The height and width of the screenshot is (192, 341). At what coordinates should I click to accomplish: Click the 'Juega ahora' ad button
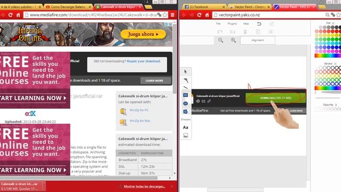(x=143, y=34)
